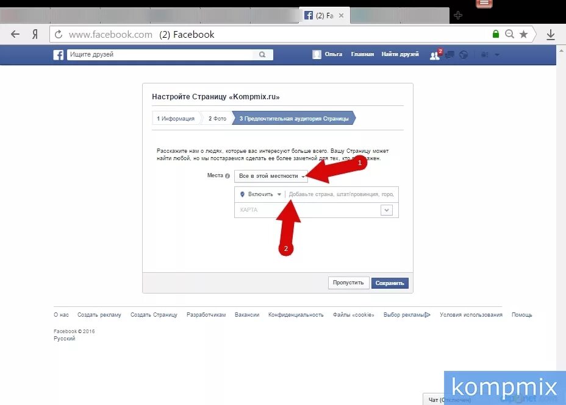Open friend requests icon with badge 2
The image size is (566, 405).
point(435,55)
